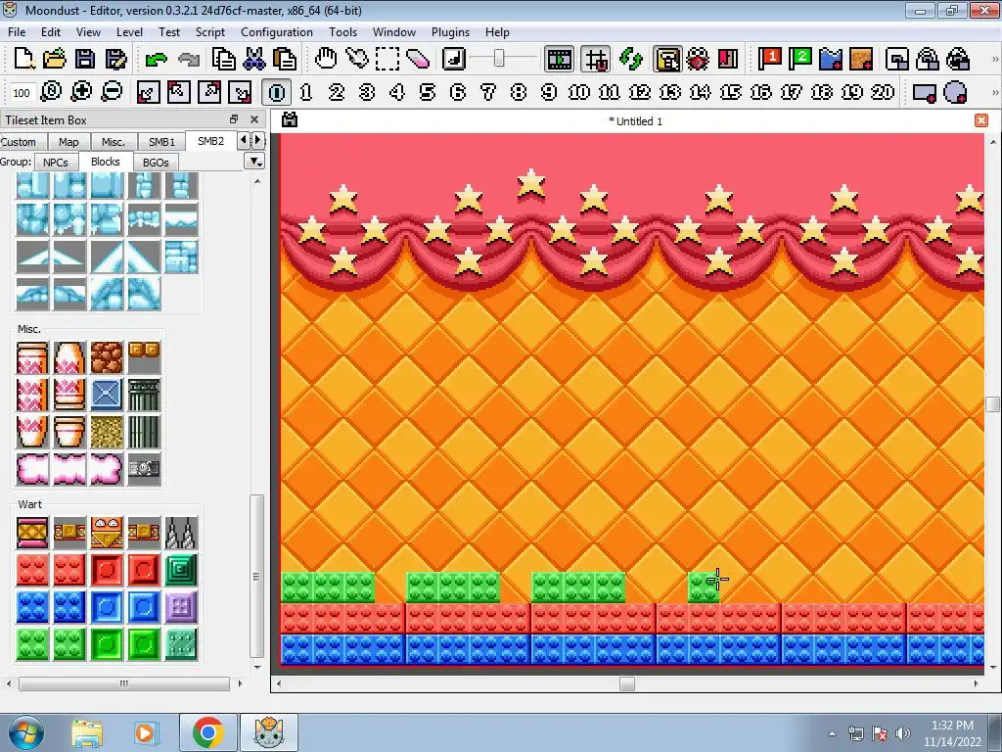The image size is (1002, 752).
Task: Open Chrome from the taskbar
Action: 207,732
